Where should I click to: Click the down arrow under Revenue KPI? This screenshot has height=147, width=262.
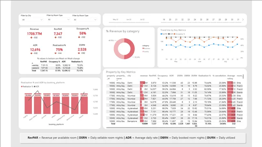(31, 38)
